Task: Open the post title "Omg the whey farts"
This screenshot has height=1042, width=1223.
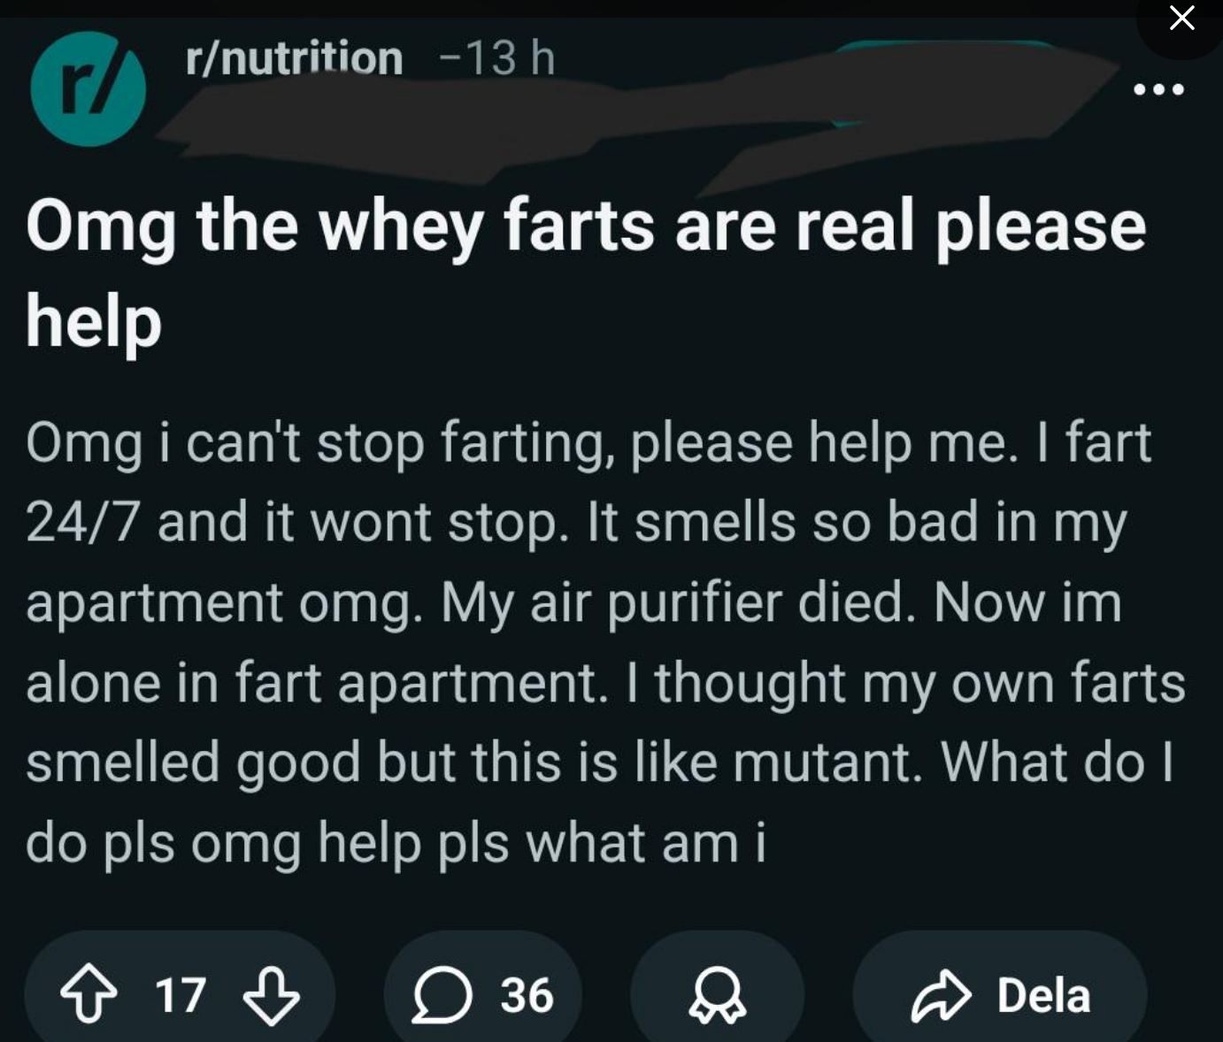Action: [584, 226]
